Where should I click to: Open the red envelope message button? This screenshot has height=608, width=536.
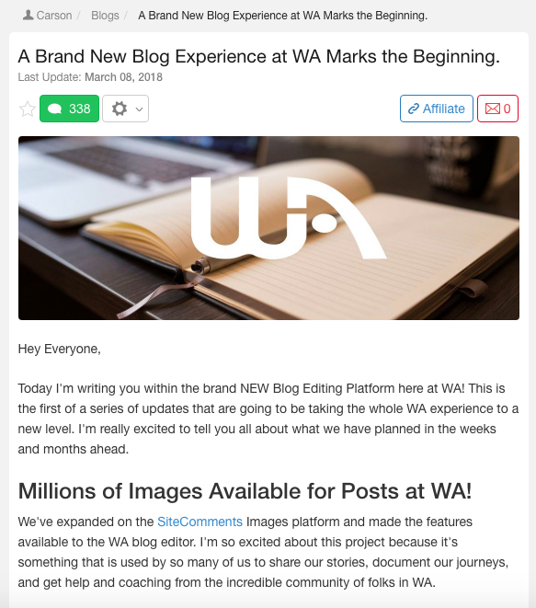tap(497, 109)
